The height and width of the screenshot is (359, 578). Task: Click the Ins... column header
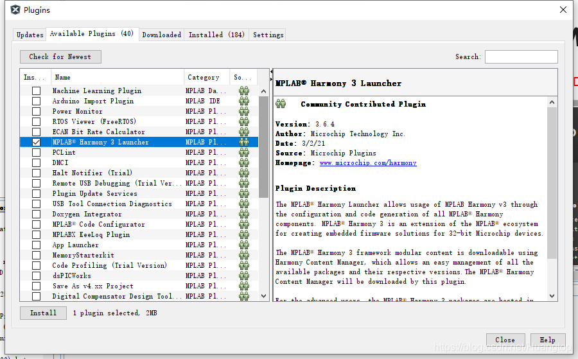pos(35,78)
